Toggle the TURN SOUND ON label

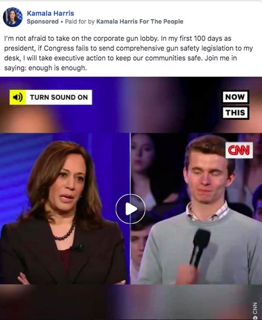coord(59,97)
